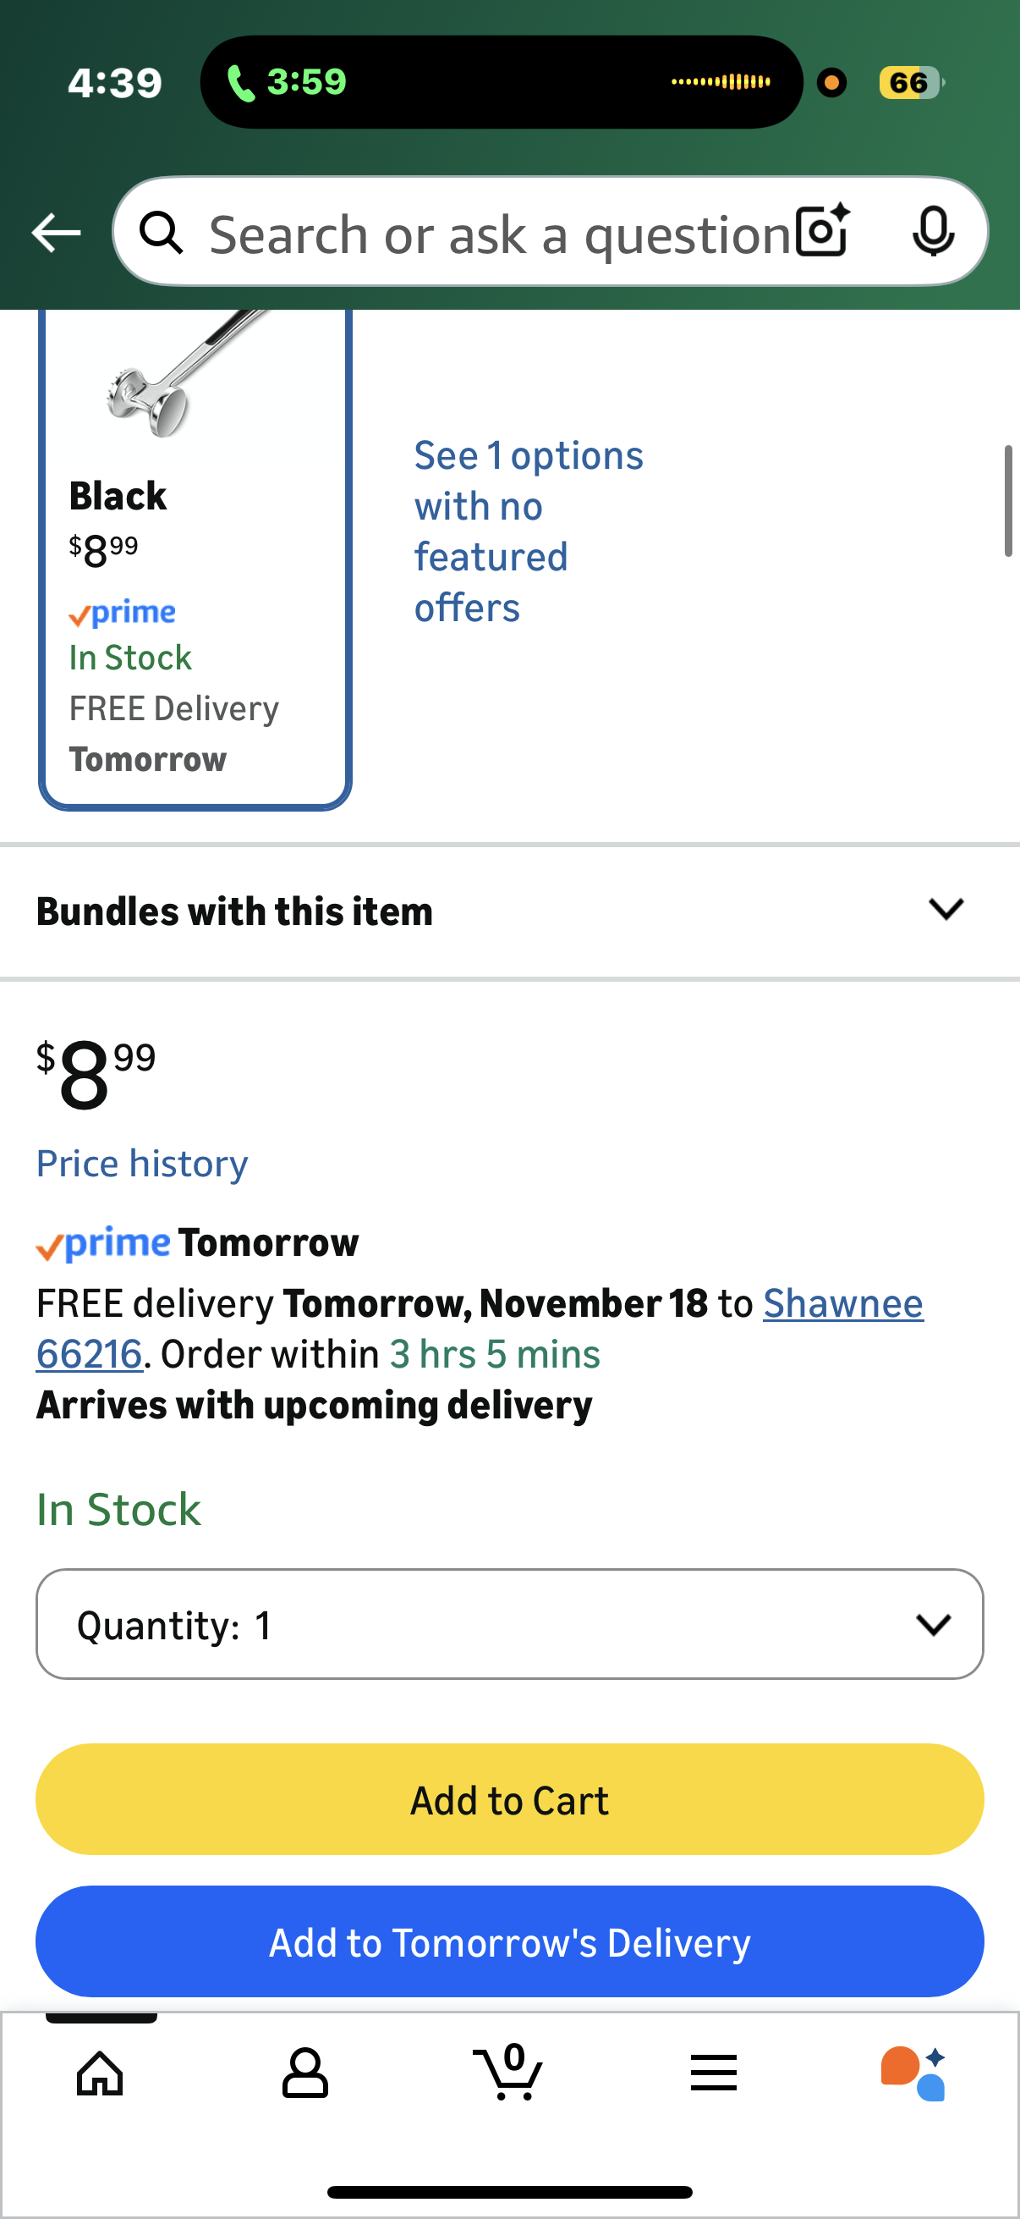
Task: Tap the camera lens search icon
Action: click(x=822, y=231)
